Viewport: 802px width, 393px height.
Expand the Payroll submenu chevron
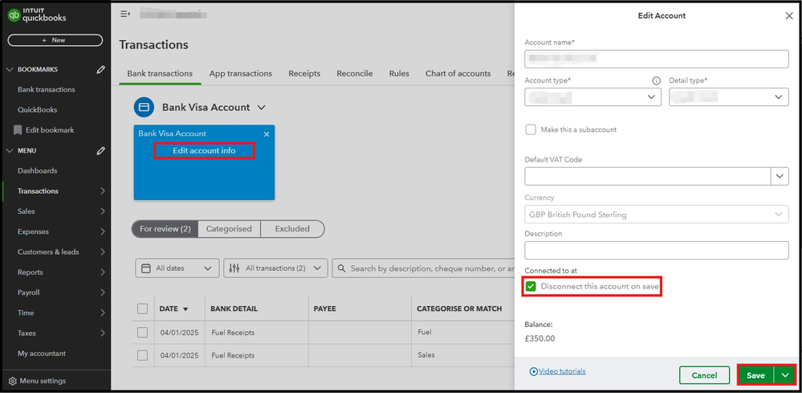click(102, 293)
